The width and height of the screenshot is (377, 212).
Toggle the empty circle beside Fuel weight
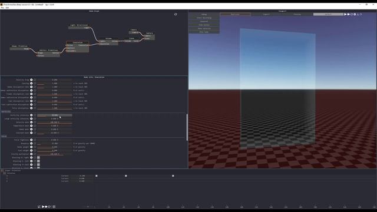point(35,151)
